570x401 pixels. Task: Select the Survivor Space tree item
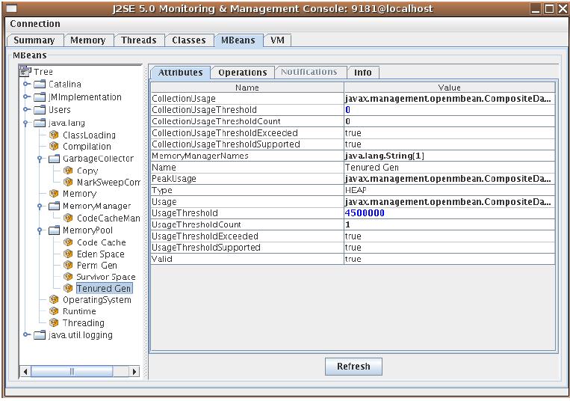[x=105, y=277]
